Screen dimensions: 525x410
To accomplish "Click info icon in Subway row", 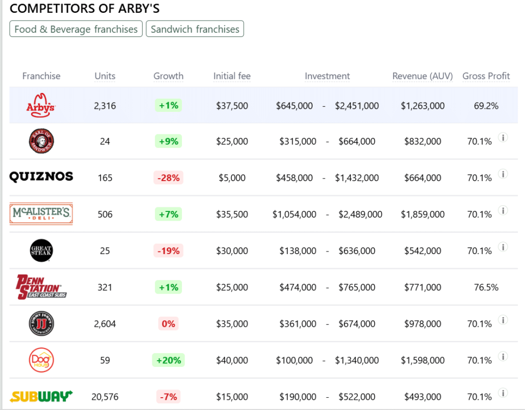I will click(x=503, y=393).
